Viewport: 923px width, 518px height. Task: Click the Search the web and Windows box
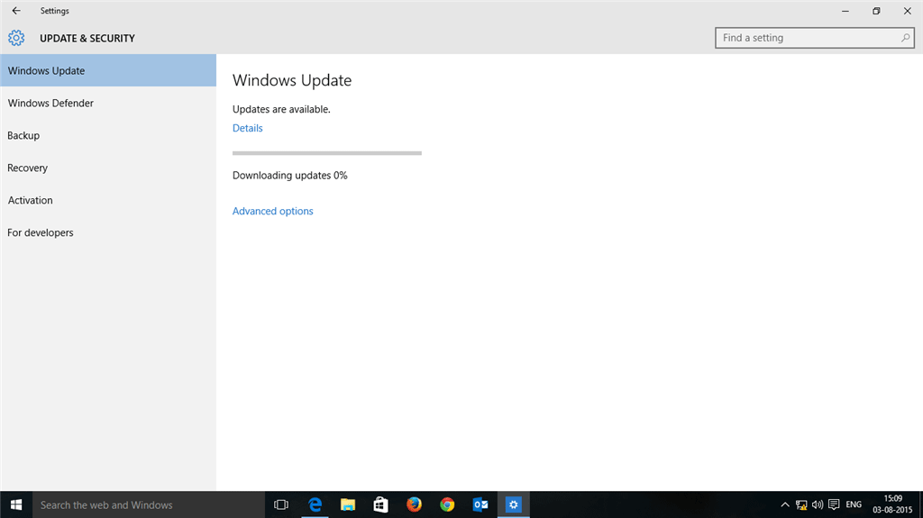[x=149, y=505]
